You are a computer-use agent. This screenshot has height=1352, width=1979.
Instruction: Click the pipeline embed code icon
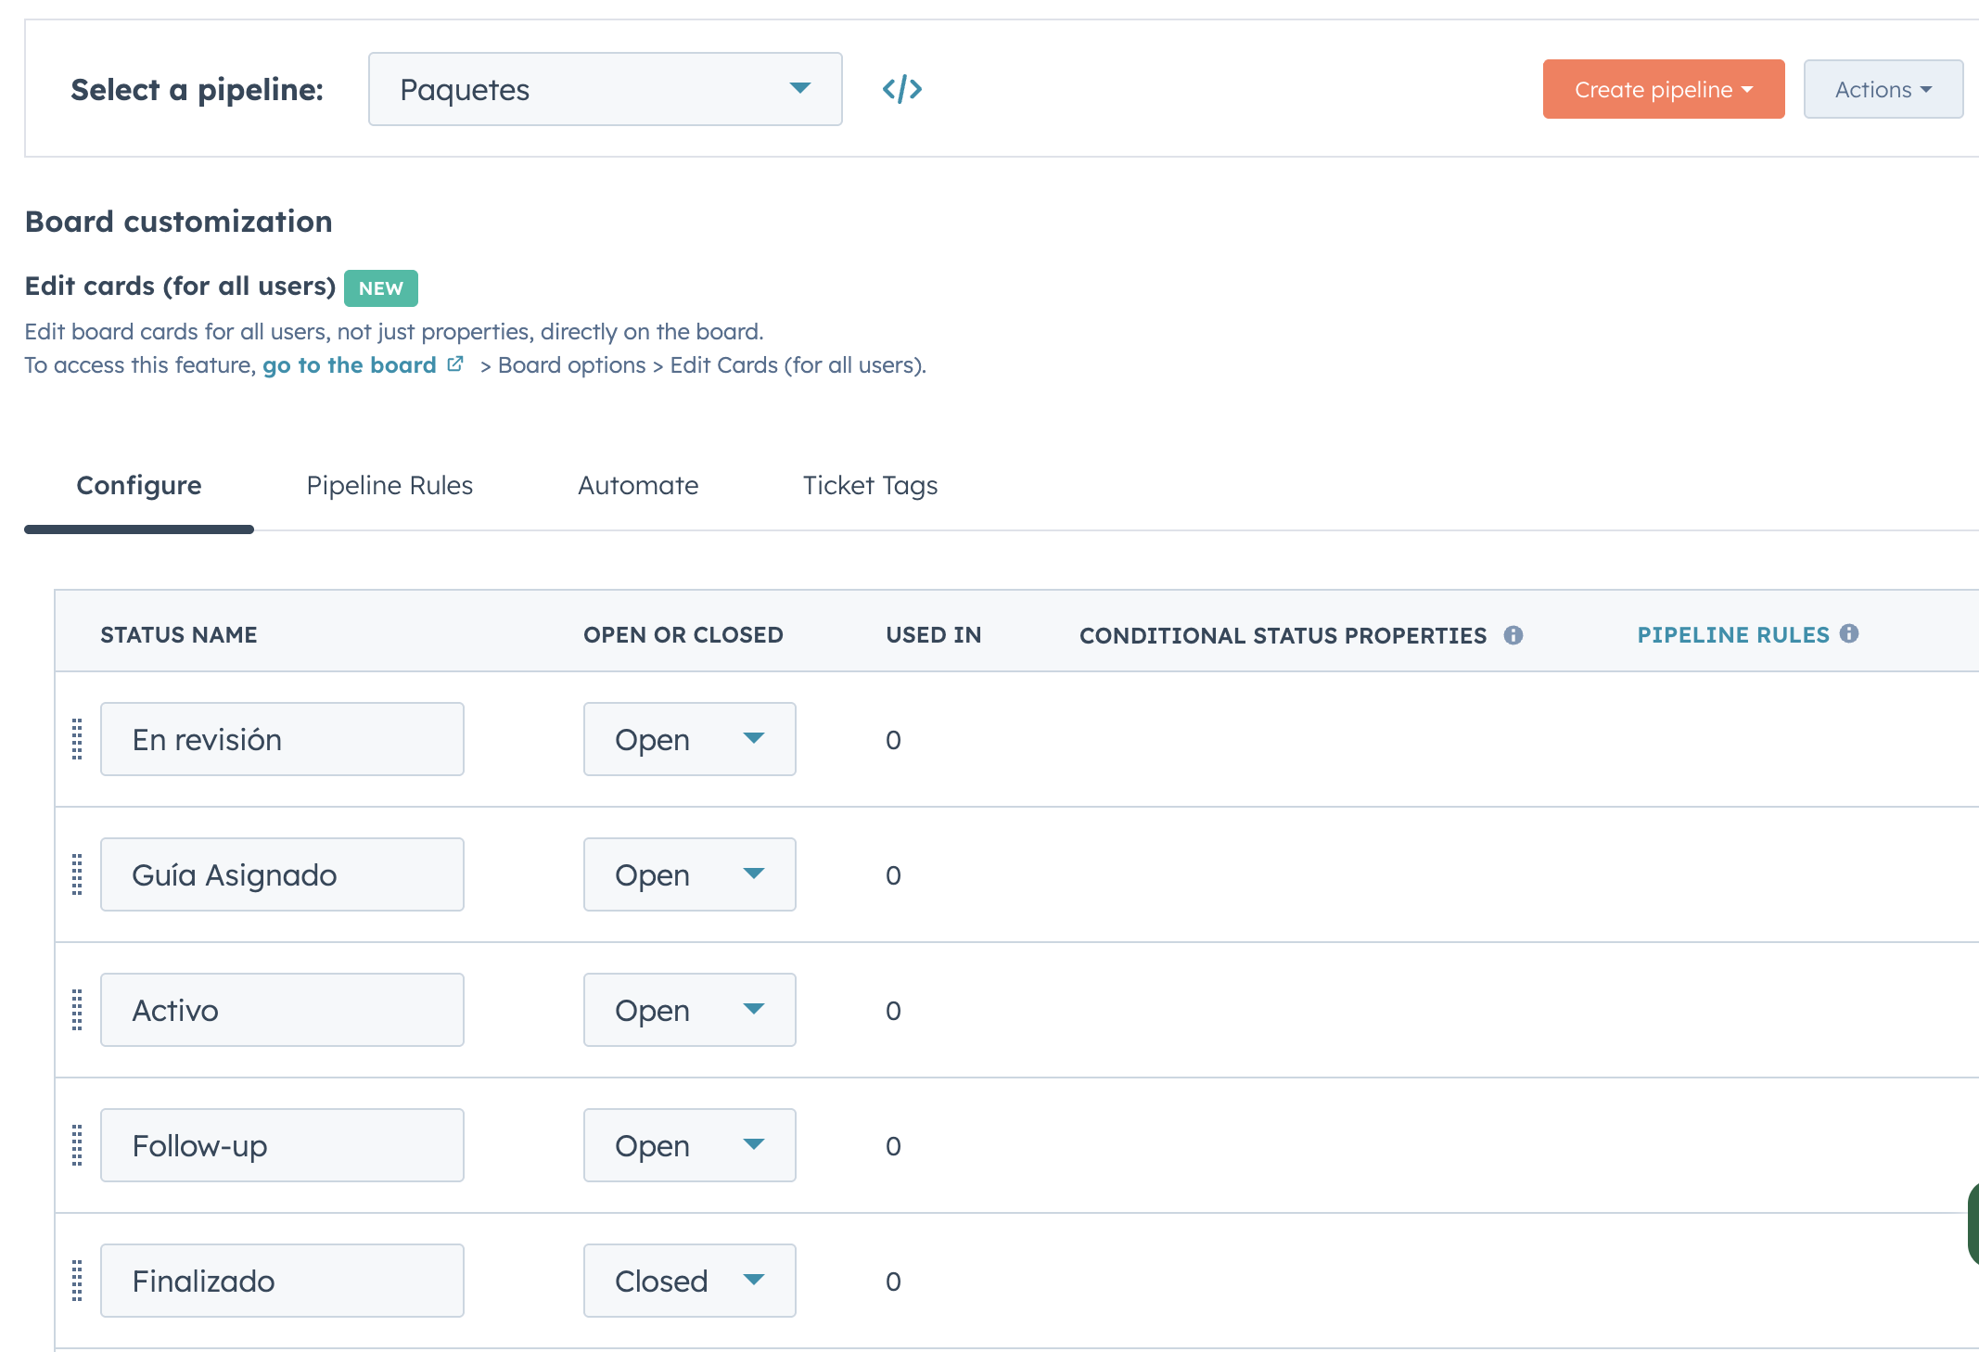pyautogui.click(x=901, y=89)
